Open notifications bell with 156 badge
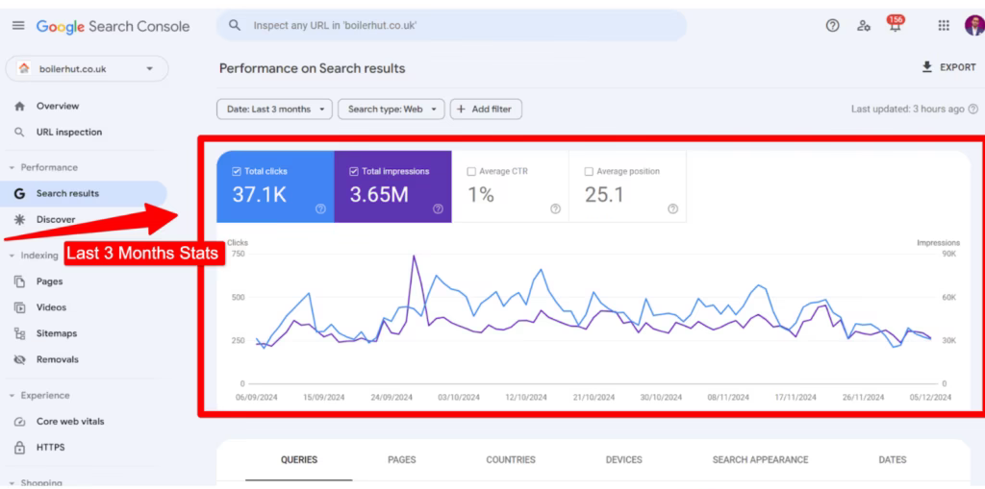Viewport: 985px width, 489px height. click(896, 24)
